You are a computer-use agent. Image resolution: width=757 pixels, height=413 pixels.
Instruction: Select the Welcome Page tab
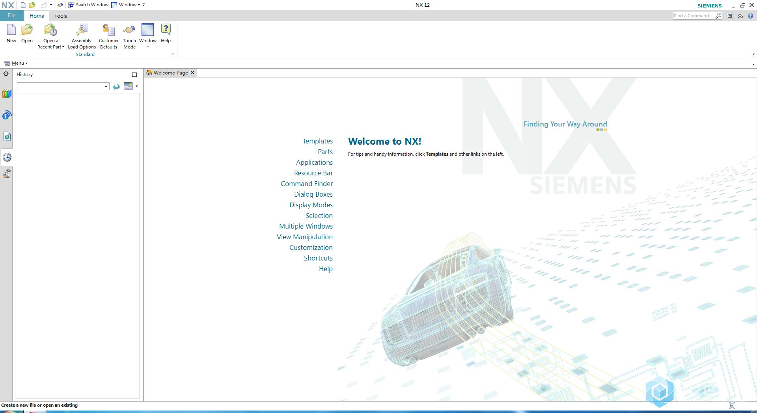(x=170, y=73)
